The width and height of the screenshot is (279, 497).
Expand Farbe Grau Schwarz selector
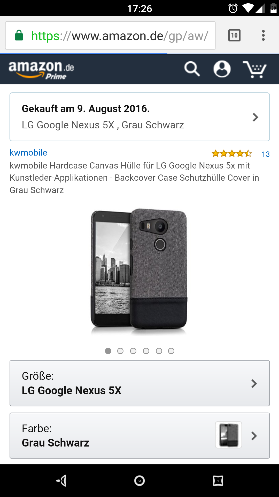click(x=139, y=436)
